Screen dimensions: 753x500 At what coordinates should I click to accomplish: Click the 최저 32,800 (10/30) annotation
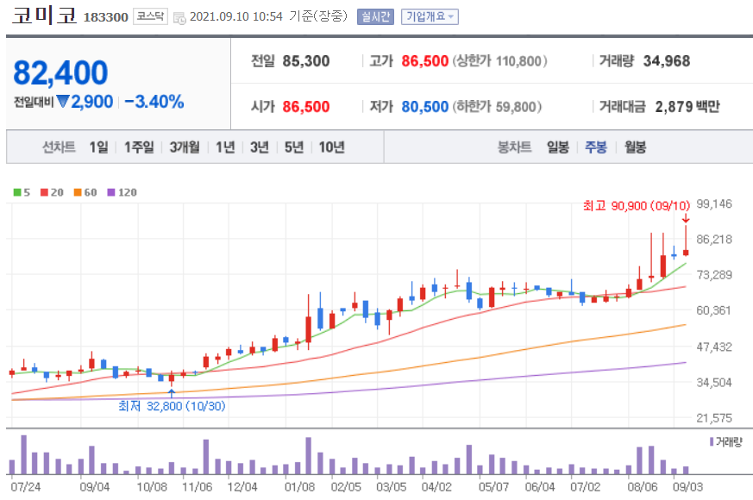[173, 406]
